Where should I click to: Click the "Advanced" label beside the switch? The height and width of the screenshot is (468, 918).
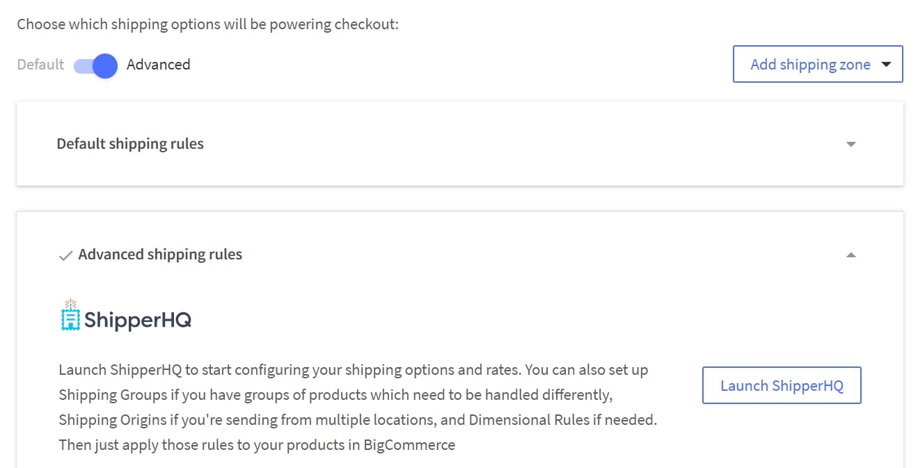click(158, 65)
